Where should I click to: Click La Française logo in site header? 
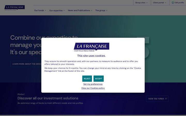tap(14, 8)
